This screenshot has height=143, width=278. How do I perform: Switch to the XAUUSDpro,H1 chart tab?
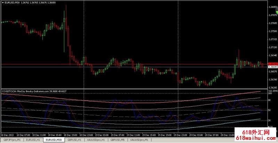[x=95, y=140]
